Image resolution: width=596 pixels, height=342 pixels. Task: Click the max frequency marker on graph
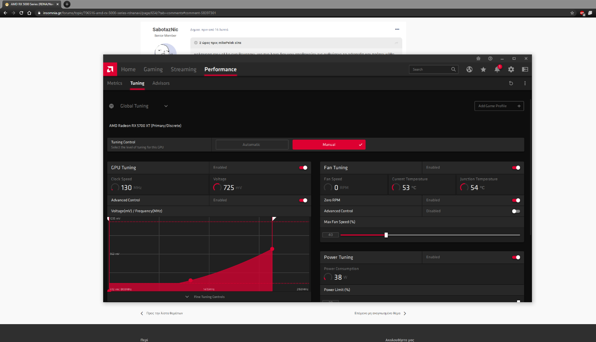(x=274, y=219)
